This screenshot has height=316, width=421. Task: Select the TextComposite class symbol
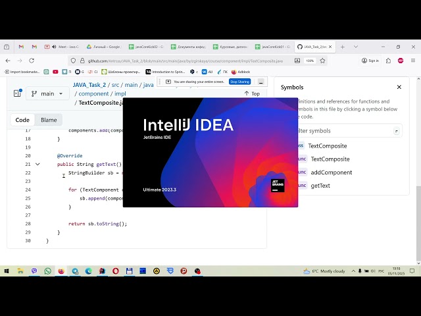[327, 146]
